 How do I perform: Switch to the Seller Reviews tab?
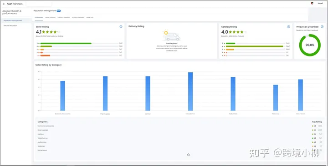click(51, 18)
